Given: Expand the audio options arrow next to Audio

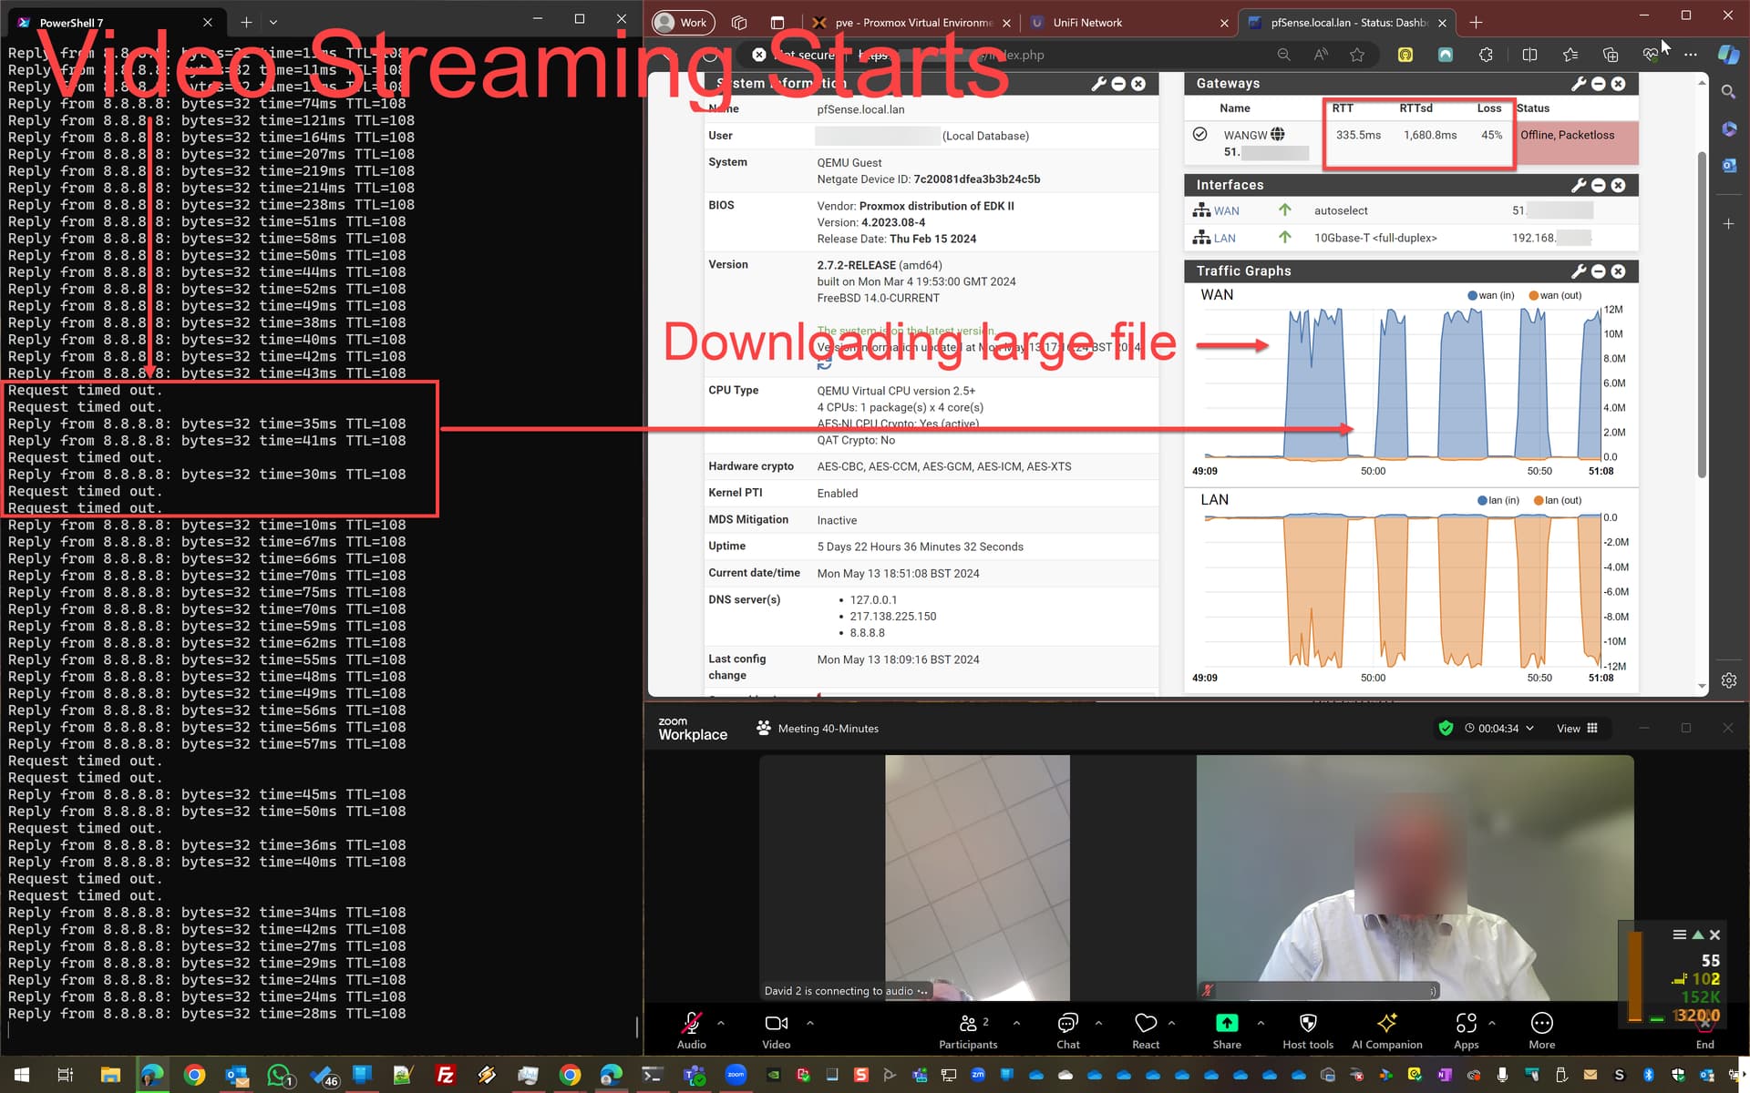Looking at the screenshot, I should (x=721, y=1023).
